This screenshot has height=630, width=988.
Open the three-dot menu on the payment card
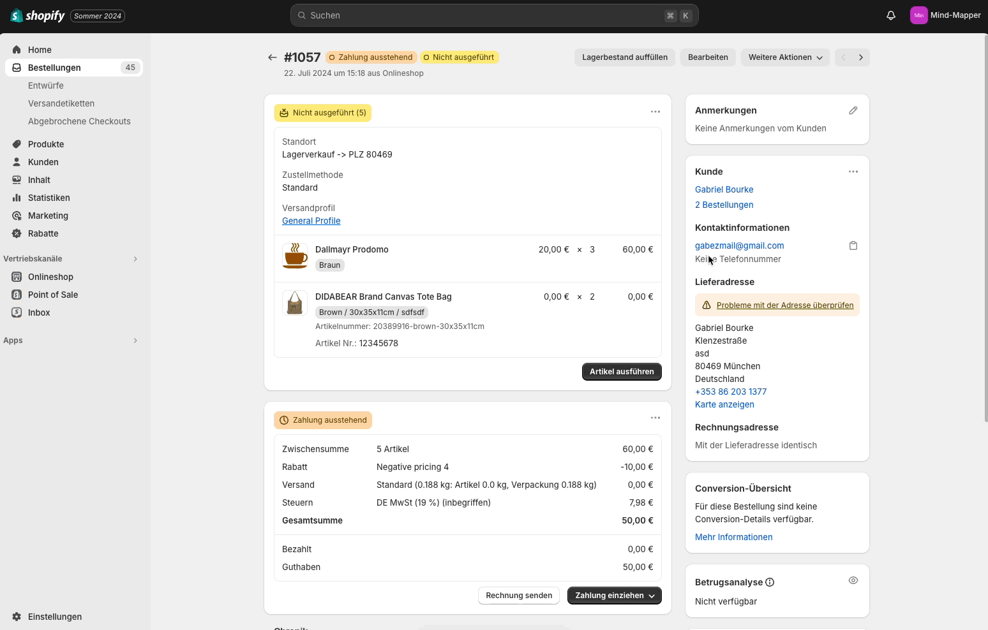[655, 418]
